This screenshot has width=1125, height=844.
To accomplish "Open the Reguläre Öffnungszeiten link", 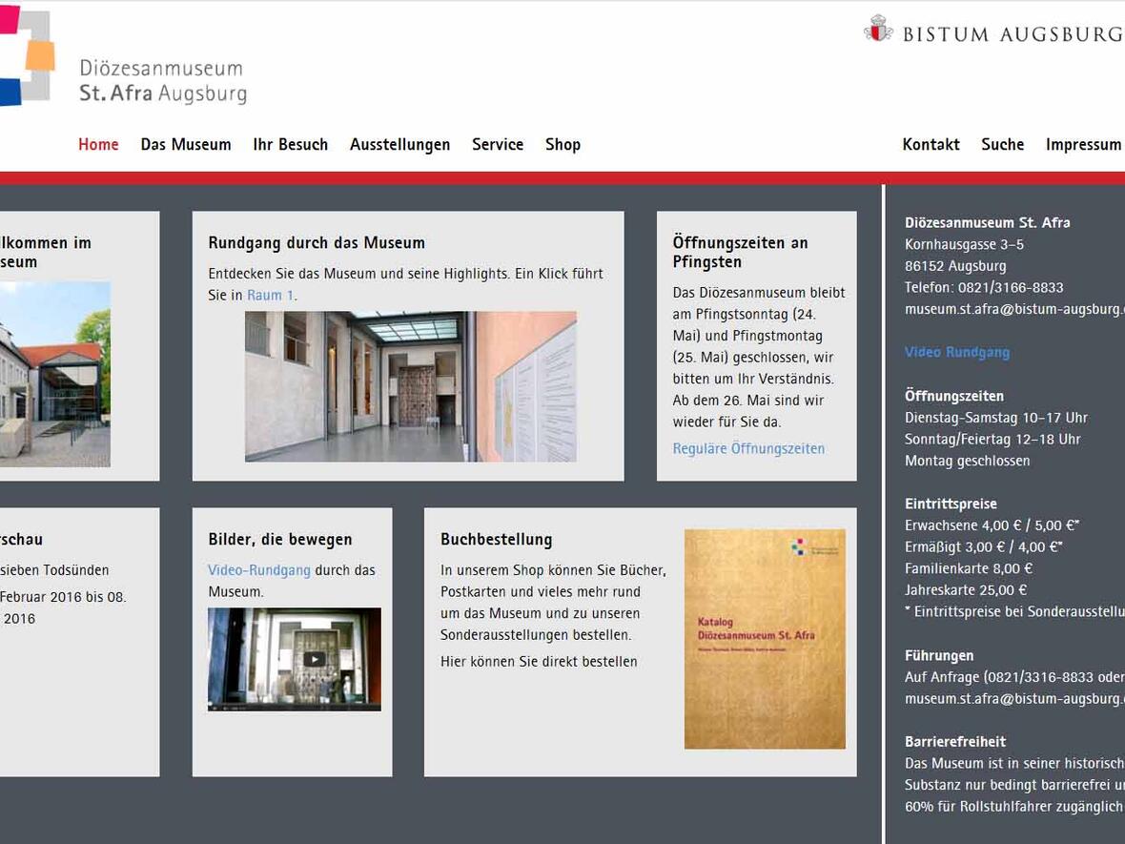I will click(748, 448).
